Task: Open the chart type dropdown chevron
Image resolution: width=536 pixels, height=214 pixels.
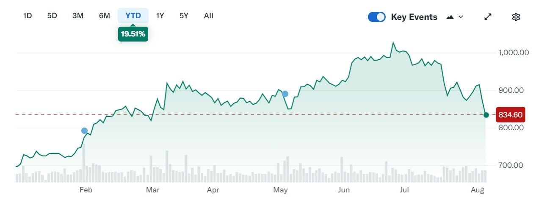Action: point(461,17)
